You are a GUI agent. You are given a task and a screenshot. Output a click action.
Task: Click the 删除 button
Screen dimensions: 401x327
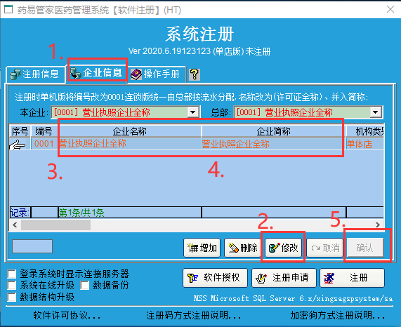point(242,248)
